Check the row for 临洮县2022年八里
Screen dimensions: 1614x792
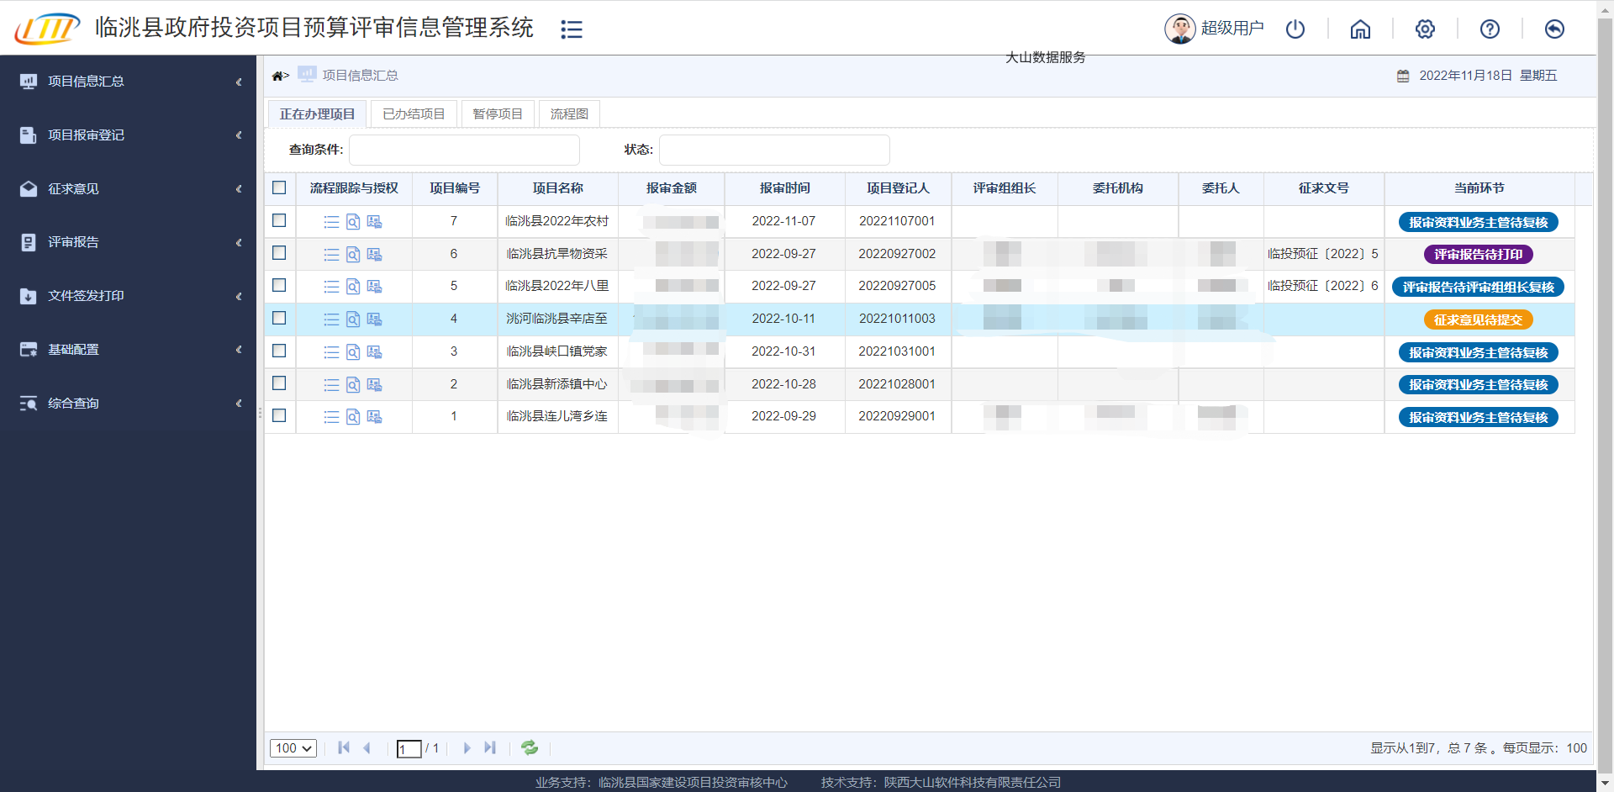click(279, 285)
